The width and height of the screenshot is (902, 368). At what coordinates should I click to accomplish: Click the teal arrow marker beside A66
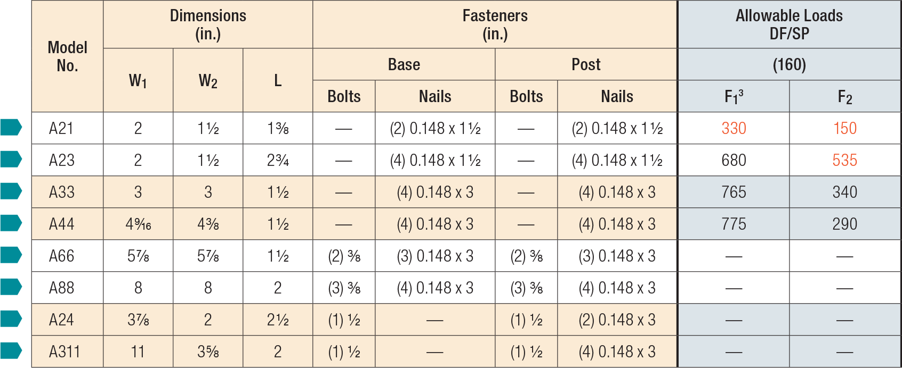point(11,255)
